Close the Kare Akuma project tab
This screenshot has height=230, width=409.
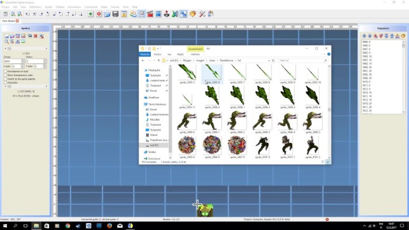[17, 21]
